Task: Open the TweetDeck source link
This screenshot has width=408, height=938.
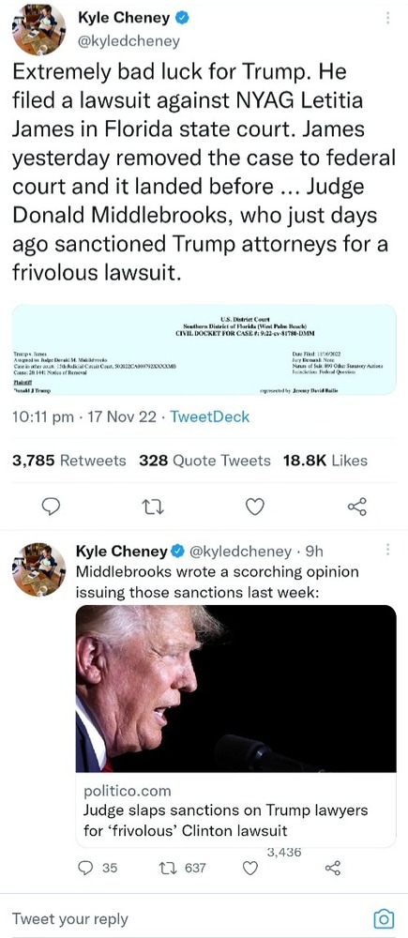Action: [209, 416]
